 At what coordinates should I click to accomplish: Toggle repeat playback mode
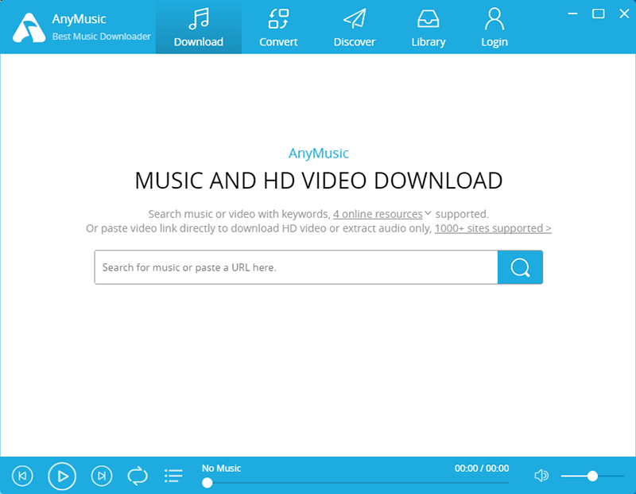tap(138, 476)
